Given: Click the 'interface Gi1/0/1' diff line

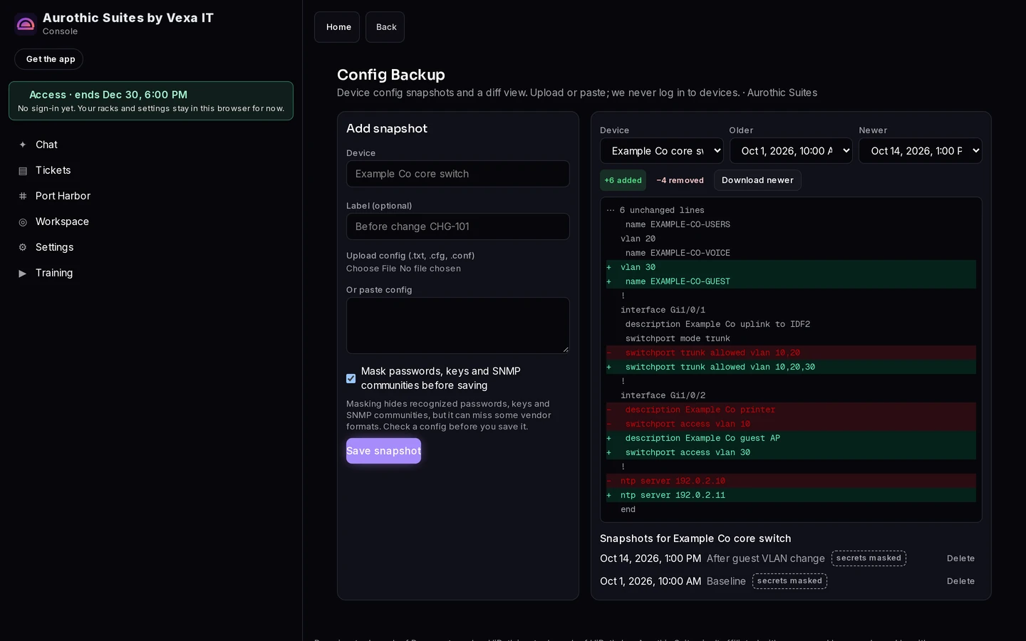Looking at the screenshot, I should [791, 310].
